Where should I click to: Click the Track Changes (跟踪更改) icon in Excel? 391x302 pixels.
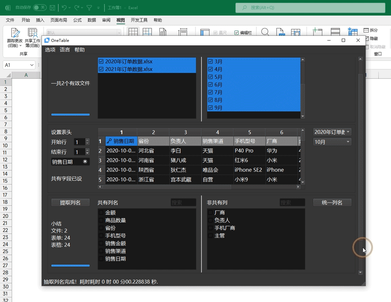tap(15, 33)
